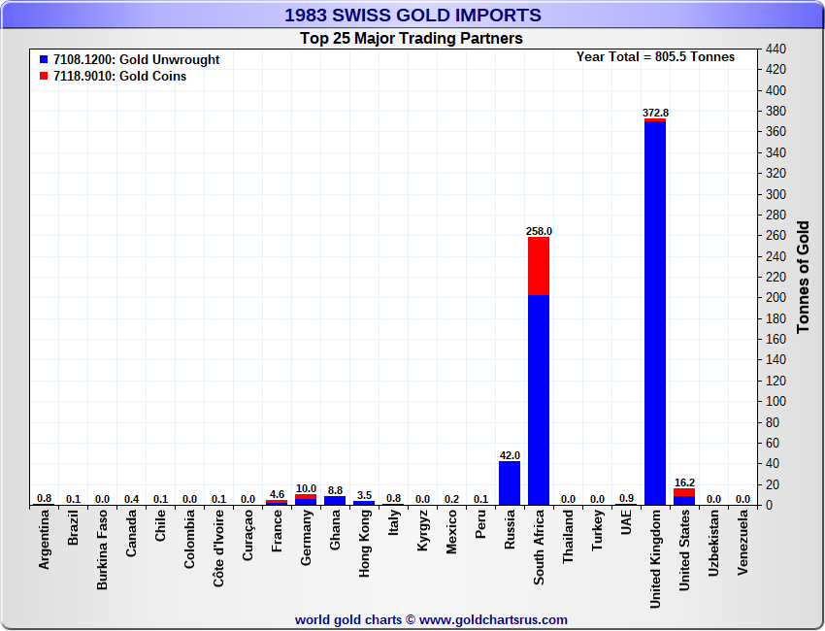Viewport: 825px width, 631px height.
Task: Click the Venezuela axis label
Action: pos(742,543)
